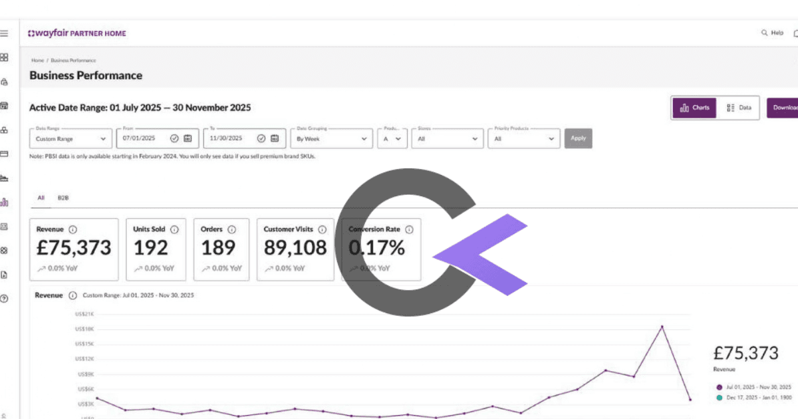Open the Priority Products dropdown
Image resolution: width=798 pixels, height=419 pixels.
523,138
